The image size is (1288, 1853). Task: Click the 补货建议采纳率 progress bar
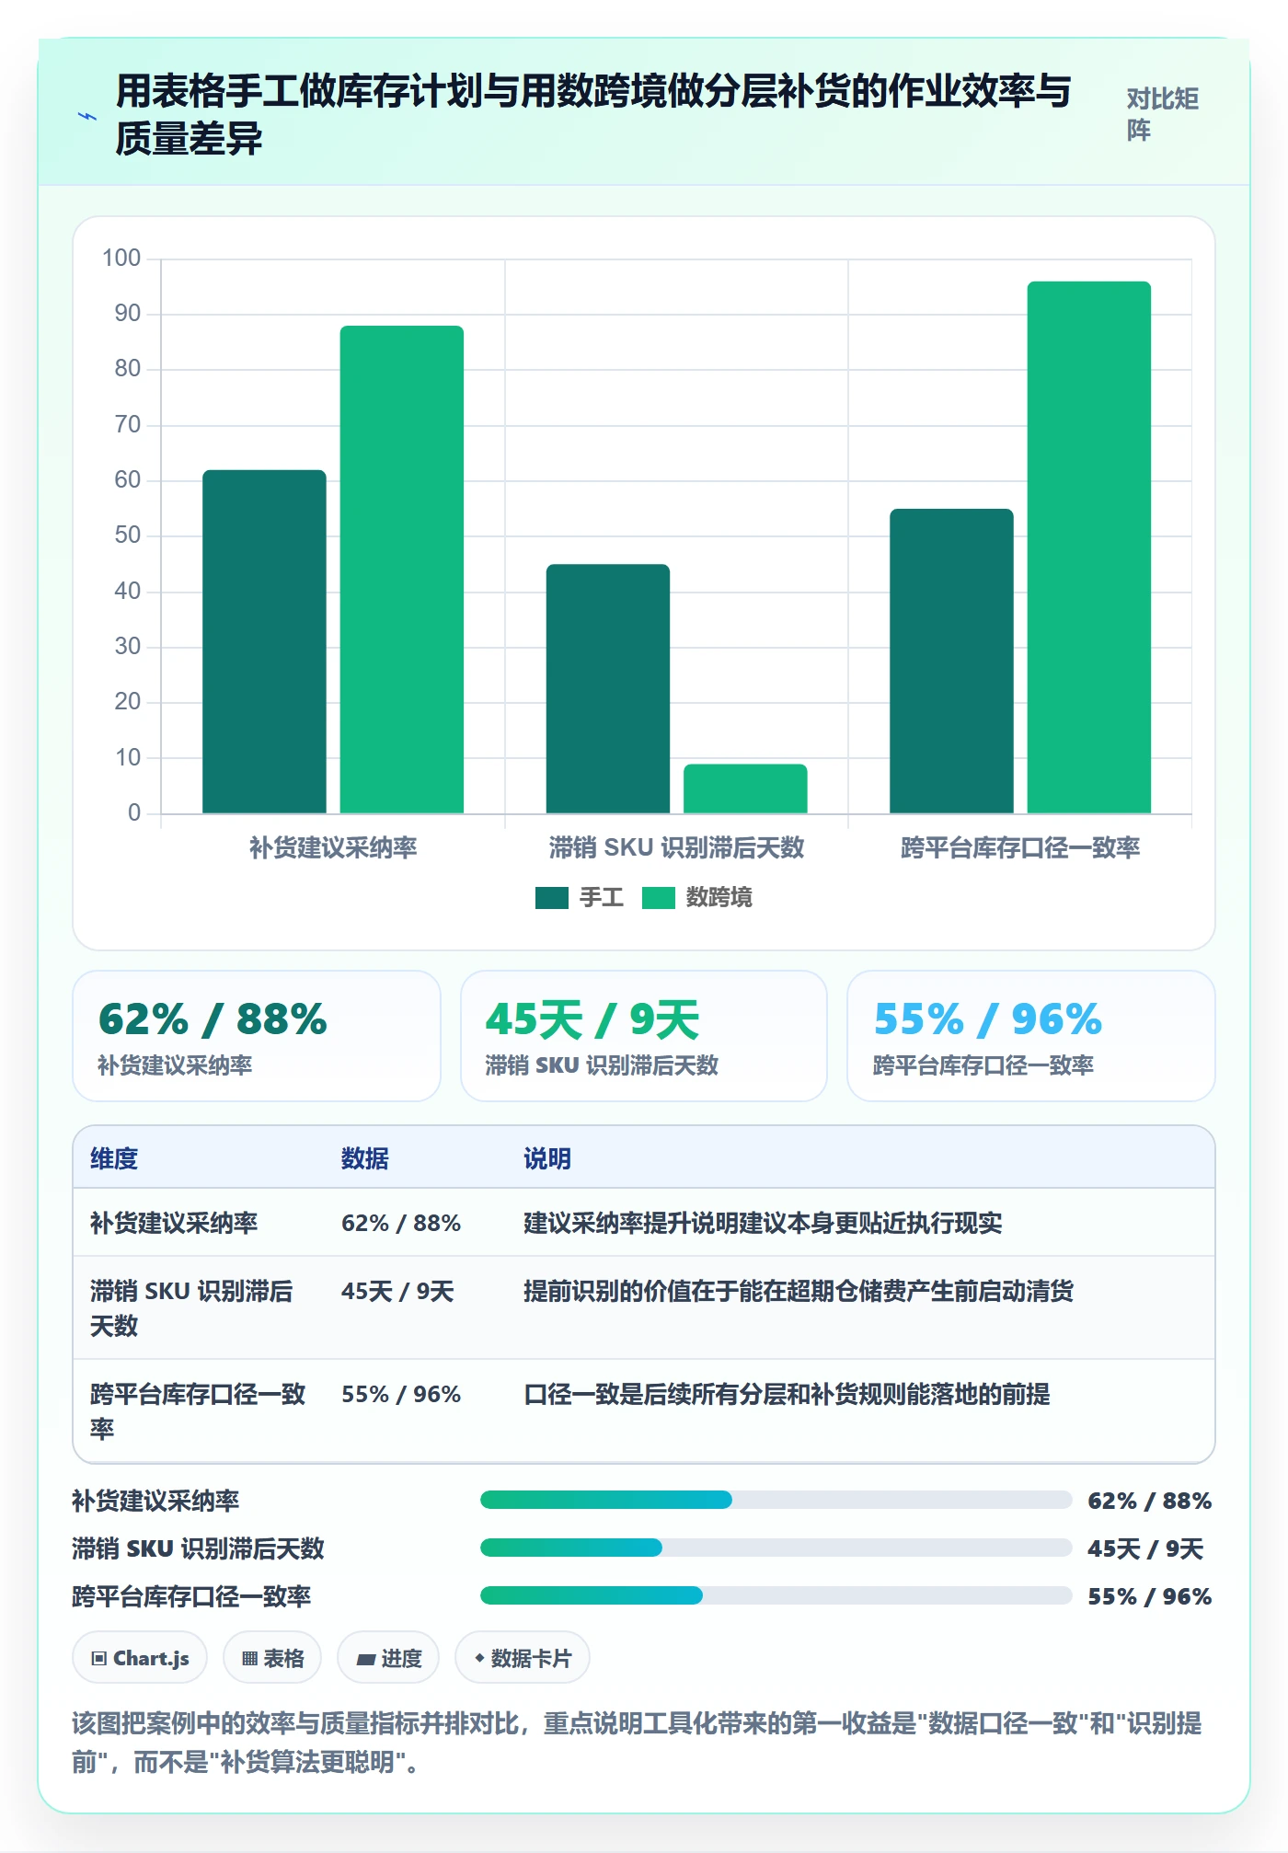(x=776, y=1501)
